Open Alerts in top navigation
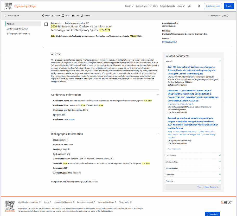Screen dimensions: 237x216 [156, 6]
